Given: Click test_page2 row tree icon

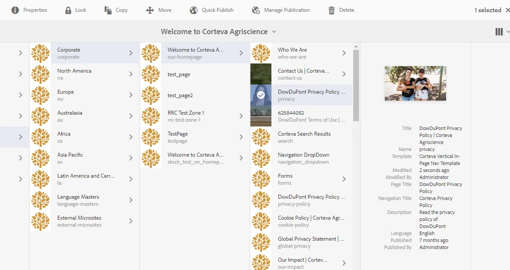Looking at the screenshot, I should pyautogui.click(x=151, y=95).
